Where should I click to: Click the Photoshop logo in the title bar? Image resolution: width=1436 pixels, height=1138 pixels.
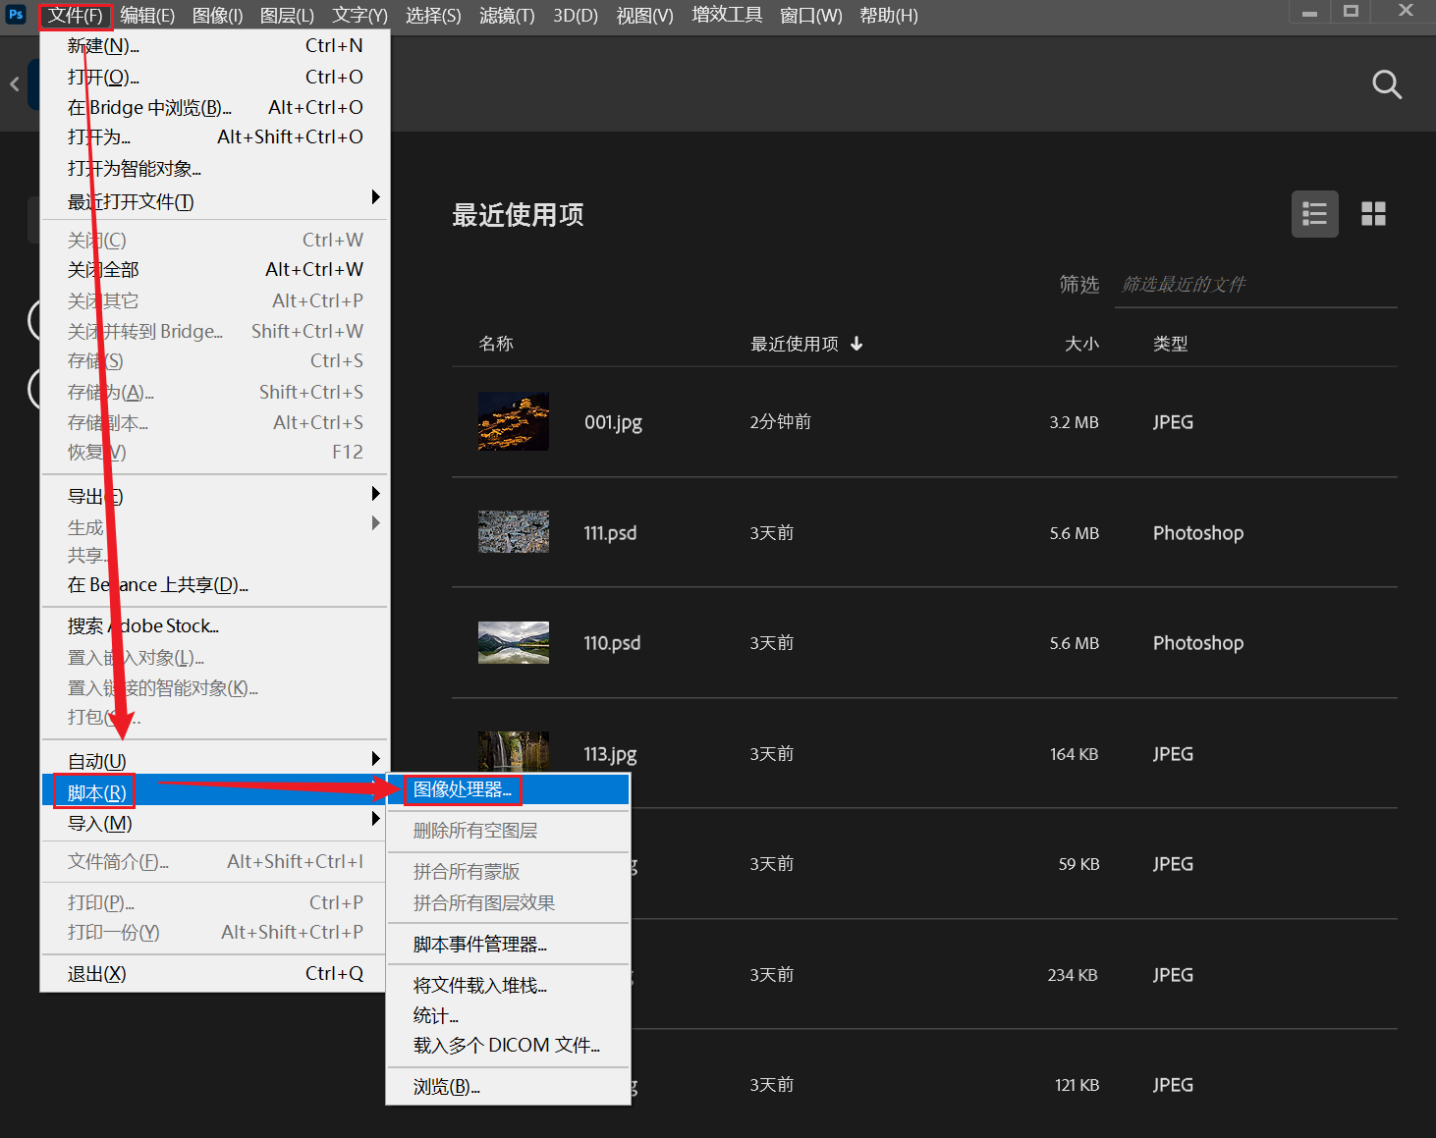point(15,15)
